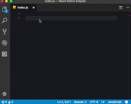131x104 pixels.
Task: Click the warnings count in status bar
Action: [11, 102]
